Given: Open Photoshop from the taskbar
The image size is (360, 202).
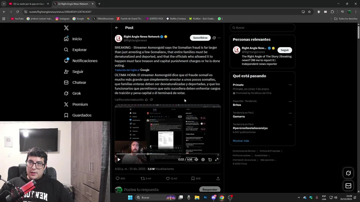Looking at the screenshot, I should click(205, 198).
